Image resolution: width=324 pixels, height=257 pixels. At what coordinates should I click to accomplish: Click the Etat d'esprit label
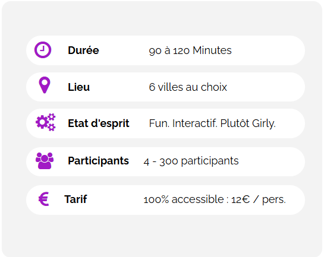tap(99, 123)
